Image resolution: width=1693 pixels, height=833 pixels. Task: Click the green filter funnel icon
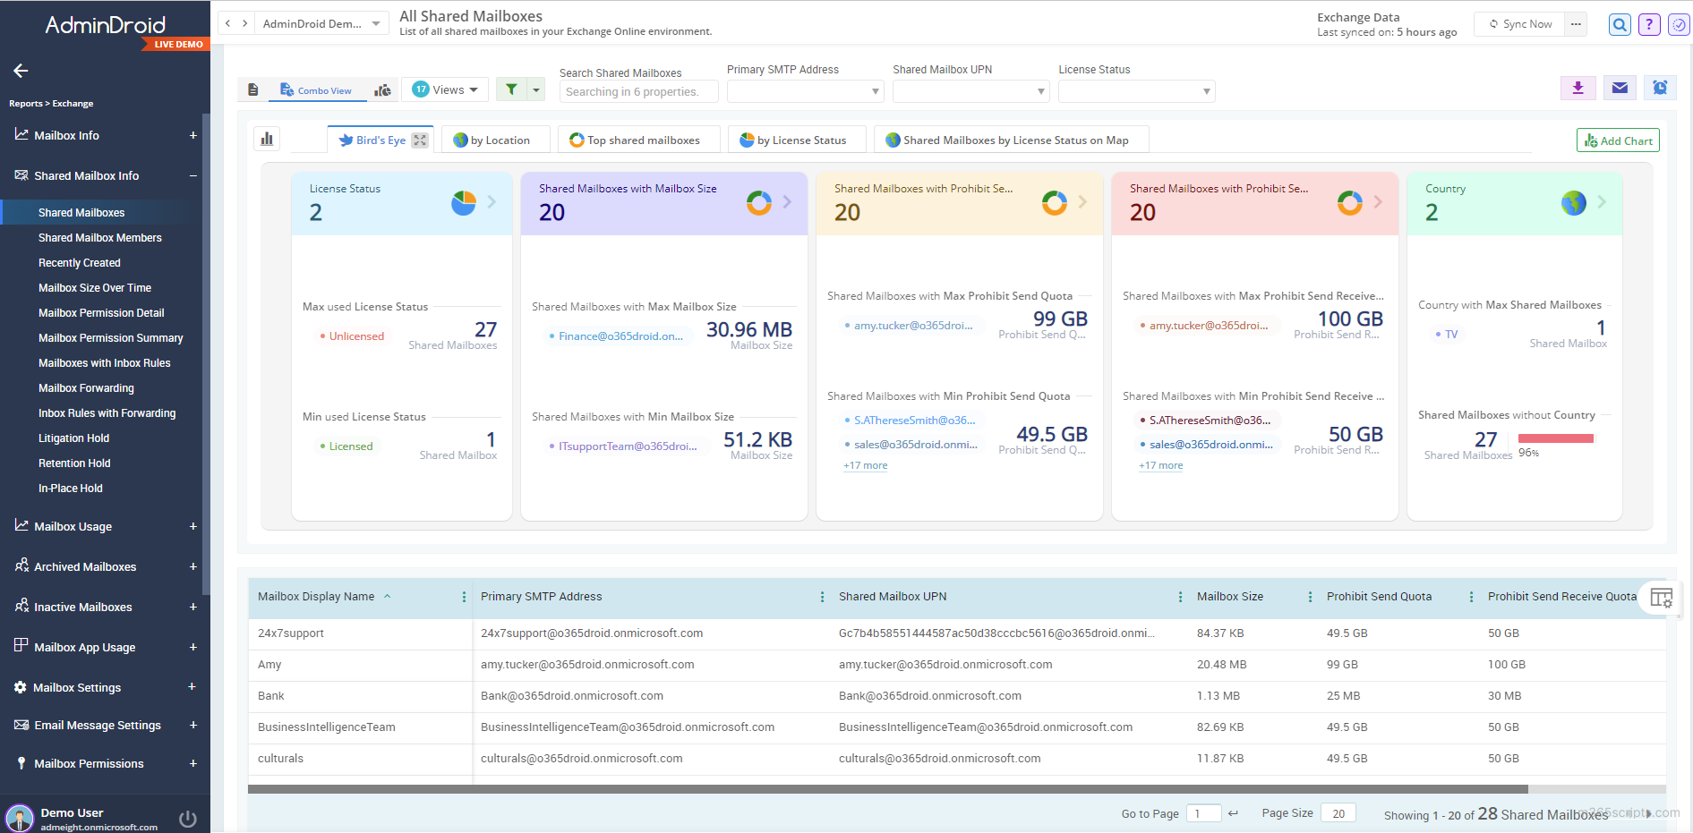pos(511,89)
